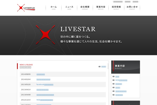
Task: Click the arrow icon beside the sidebar WEB link
Action: 114,80
